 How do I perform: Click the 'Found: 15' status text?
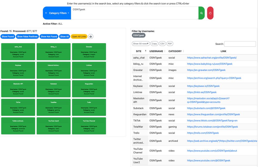click(x=6, y=31)
